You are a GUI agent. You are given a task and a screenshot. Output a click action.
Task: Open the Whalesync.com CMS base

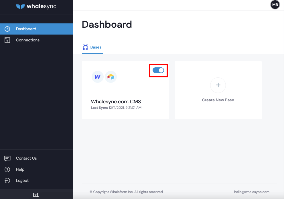[116, 101]
